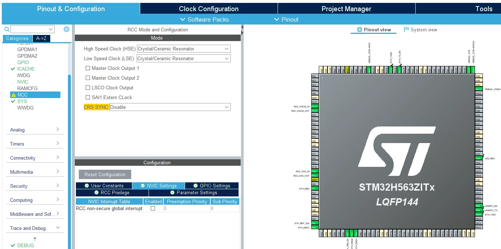
Task: Open the CRS SYNC dropdown
Action: tap(170, 107)
